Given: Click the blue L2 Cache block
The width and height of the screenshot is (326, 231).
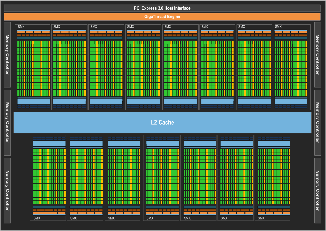Looking at the screenshot, I should [x=162, y=122].
